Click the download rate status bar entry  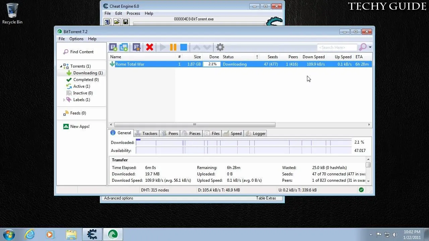219,190
